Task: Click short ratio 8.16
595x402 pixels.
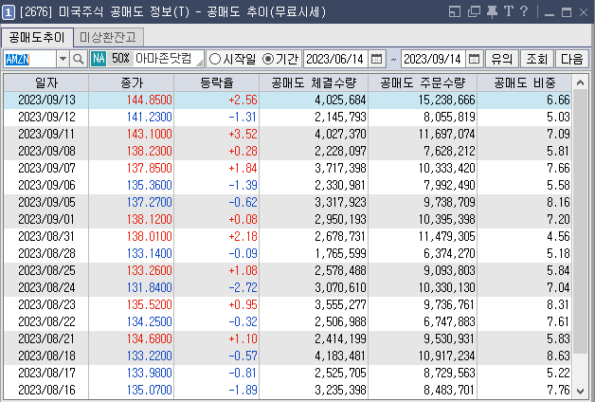Action: coord(558,202)
